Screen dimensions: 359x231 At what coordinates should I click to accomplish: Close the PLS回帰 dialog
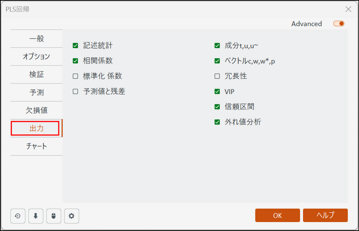348,9
